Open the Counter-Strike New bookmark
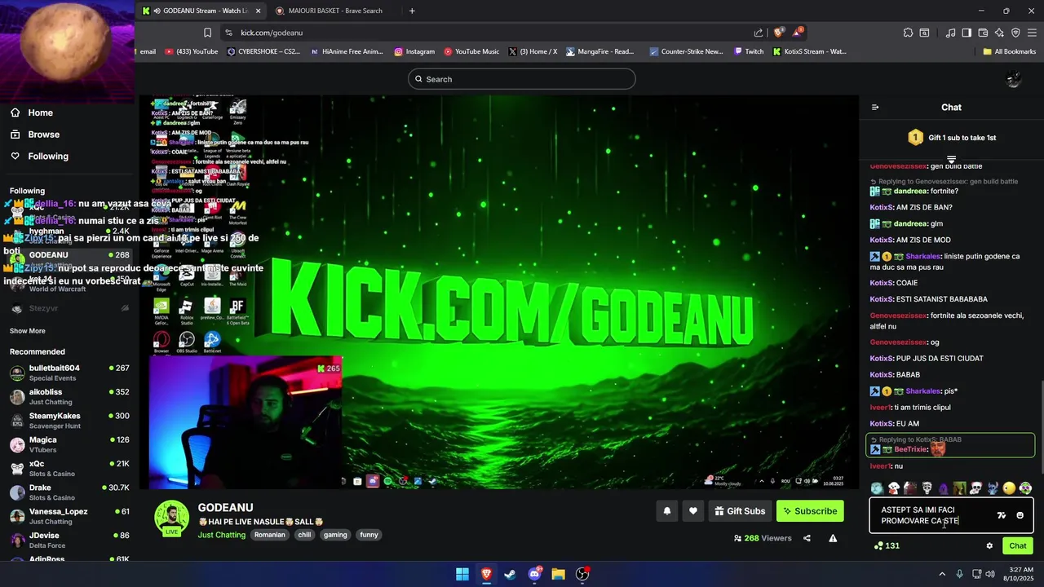Screen dimensions: 1044x587 pos(686,51)
